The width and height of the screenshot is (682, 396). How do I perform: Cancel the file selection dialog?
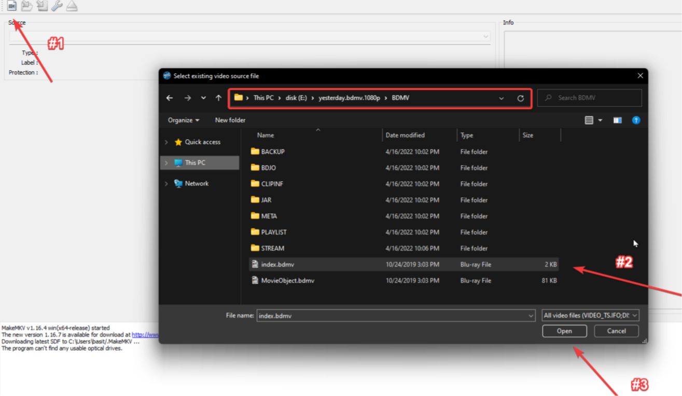click(616, 331)
